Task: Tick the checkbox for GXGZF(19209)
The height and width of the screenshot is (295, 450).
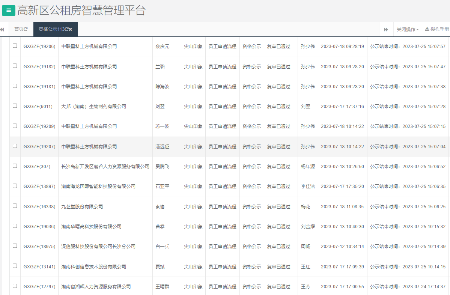Action: coord(15,126)
